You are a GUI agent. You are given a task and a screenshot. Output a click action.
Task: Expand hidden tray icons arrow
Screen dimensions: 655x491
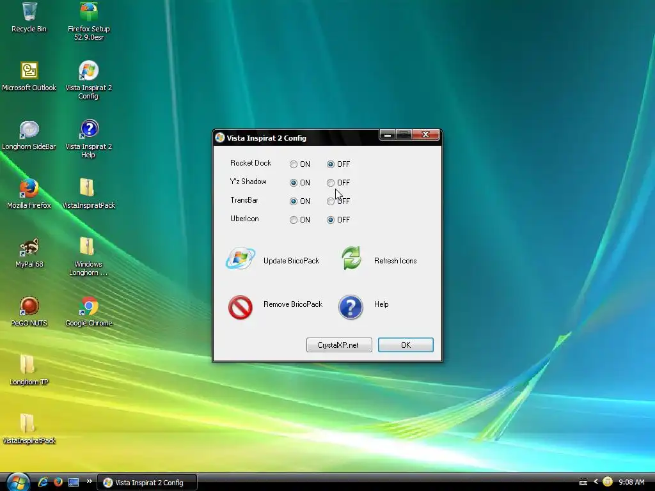coord(596,482)
